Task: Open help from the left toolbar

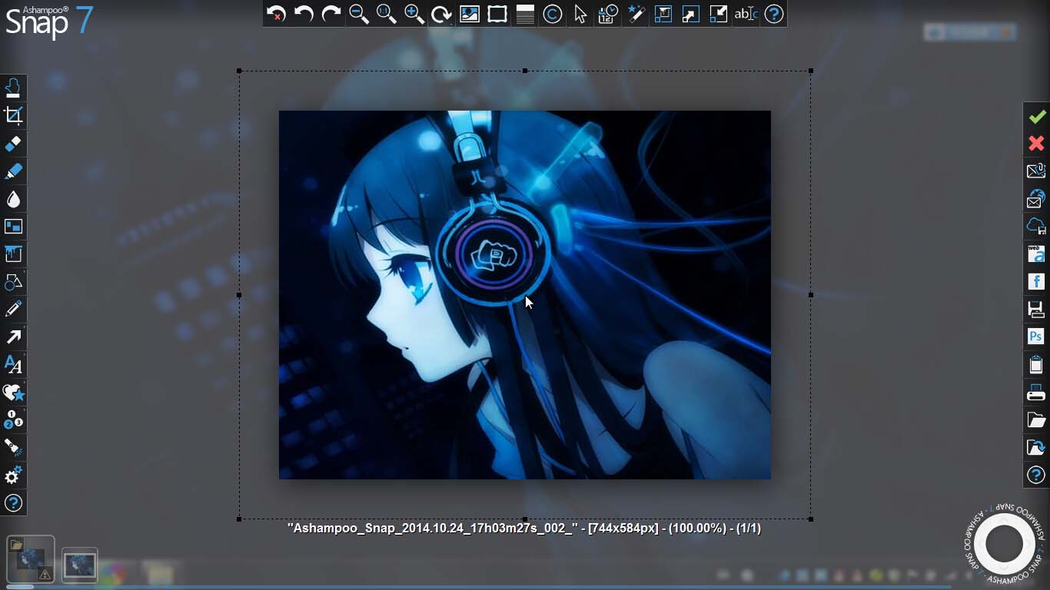Action: point(13,503)
